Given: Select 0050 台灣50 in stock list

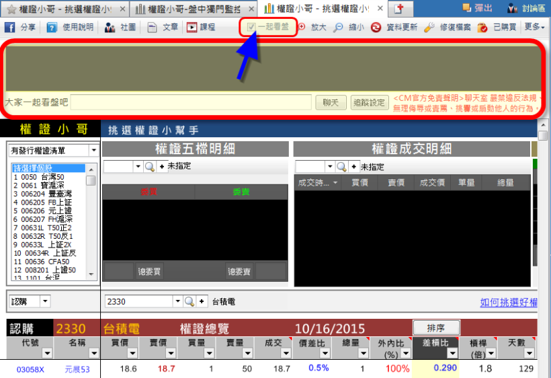Looking at the screenshot, I should [48, 177].
